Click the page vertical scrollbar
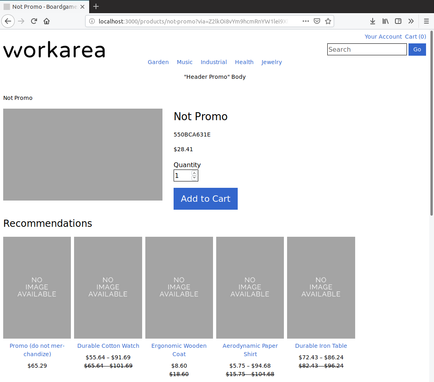 click(432, 123)
